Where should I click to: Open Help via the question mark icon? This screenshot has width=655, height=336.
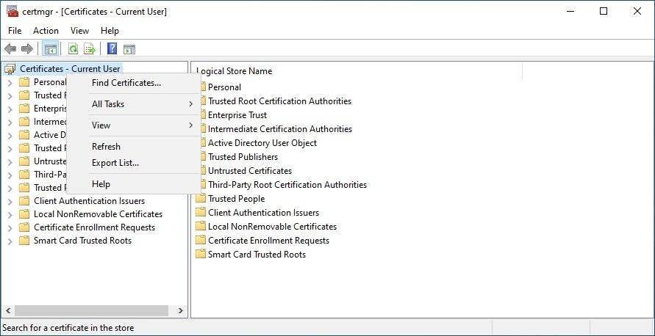click(112, 49)
